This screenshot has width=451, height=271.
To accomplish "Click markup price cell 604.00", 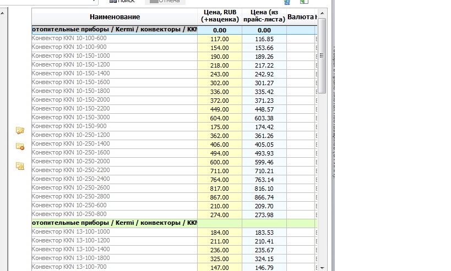I will click(x=220, y=118).
